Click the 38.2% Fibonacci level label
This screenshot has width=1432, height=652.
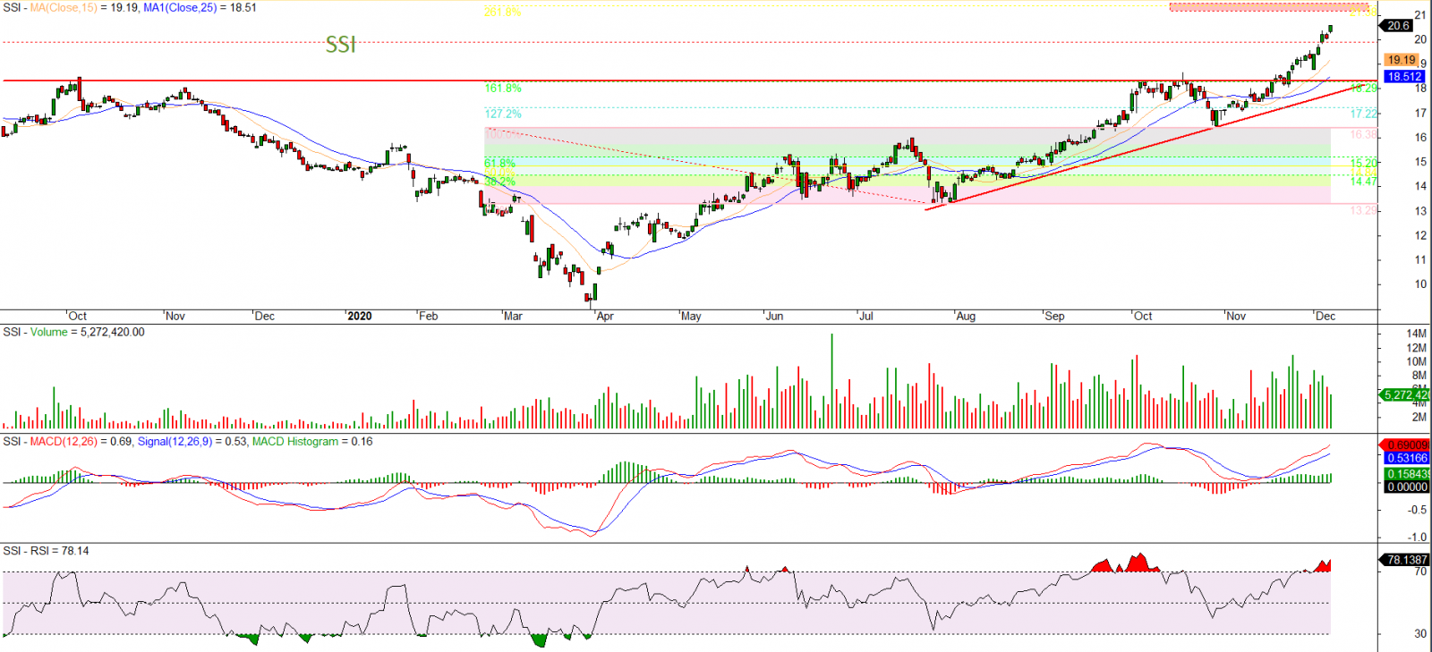pos(500,182)
